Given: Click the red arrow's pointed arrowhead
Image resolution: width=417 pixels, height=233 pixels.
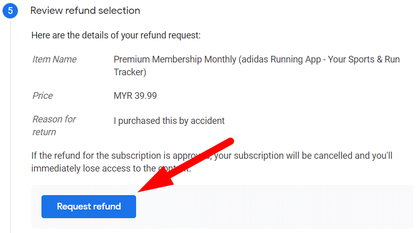Looking at the screenshot, I should click(143, 190).
